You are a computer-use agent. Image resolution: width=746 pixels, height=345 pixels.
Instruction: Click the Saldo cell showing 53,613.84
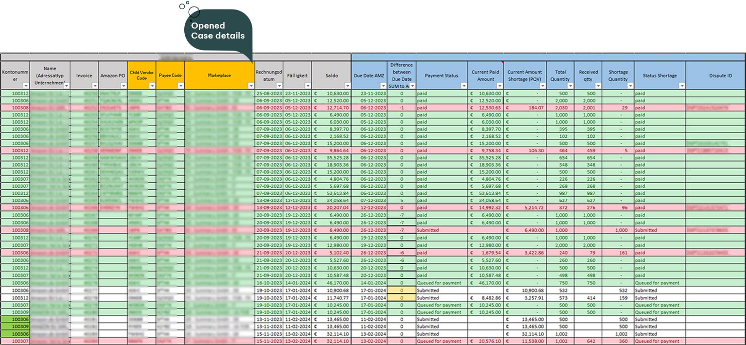pos(331,193)
